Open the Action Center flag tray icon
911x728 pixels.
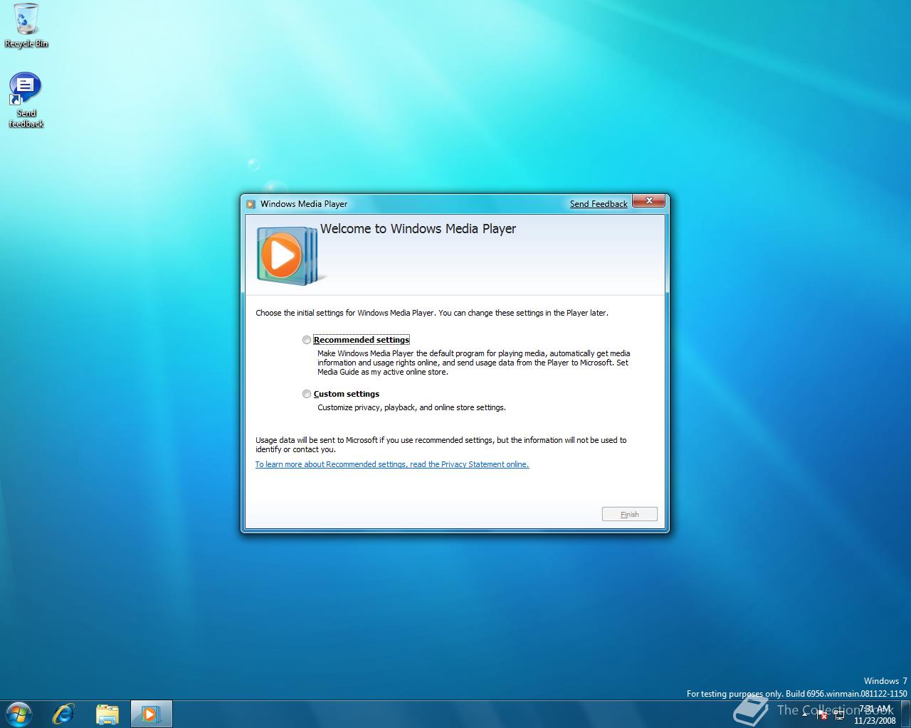coord(821,715)
